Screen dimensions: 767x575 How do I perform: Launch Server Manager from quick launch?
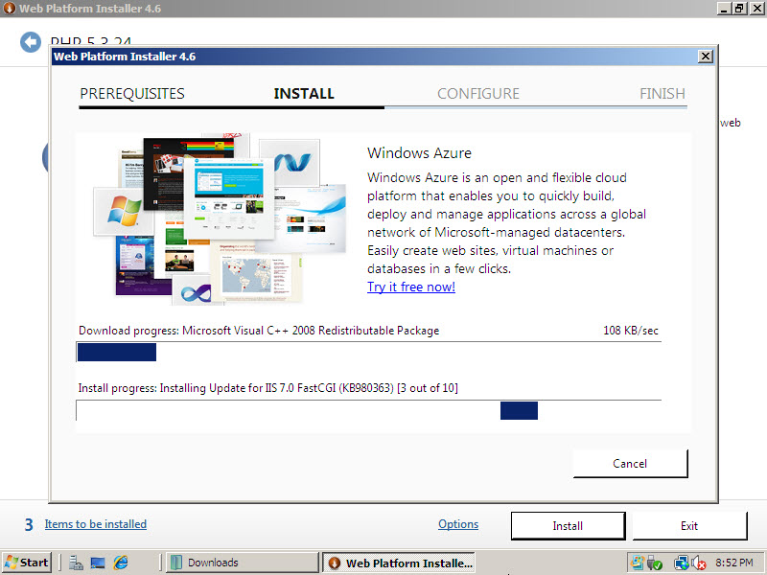click(x=76, y=563)
